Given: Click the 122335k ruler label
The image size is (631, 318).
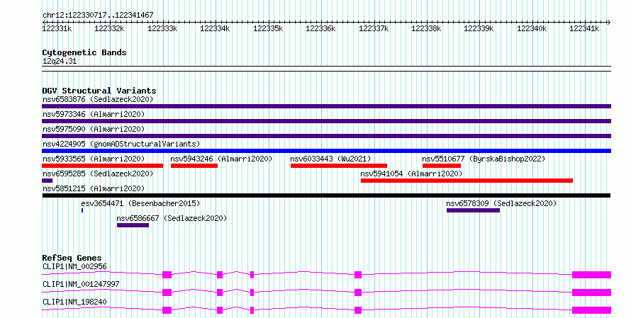Looking at the screenshot, I should [x=268, y=28].
